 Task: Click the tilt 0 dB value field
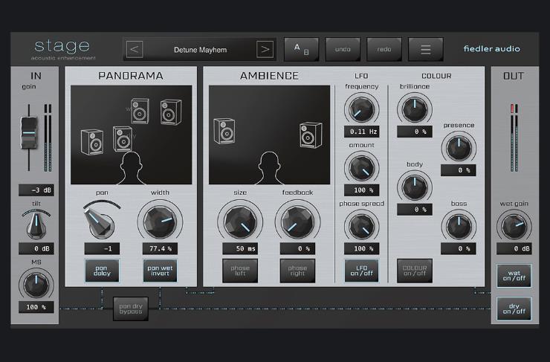(36, 249)
